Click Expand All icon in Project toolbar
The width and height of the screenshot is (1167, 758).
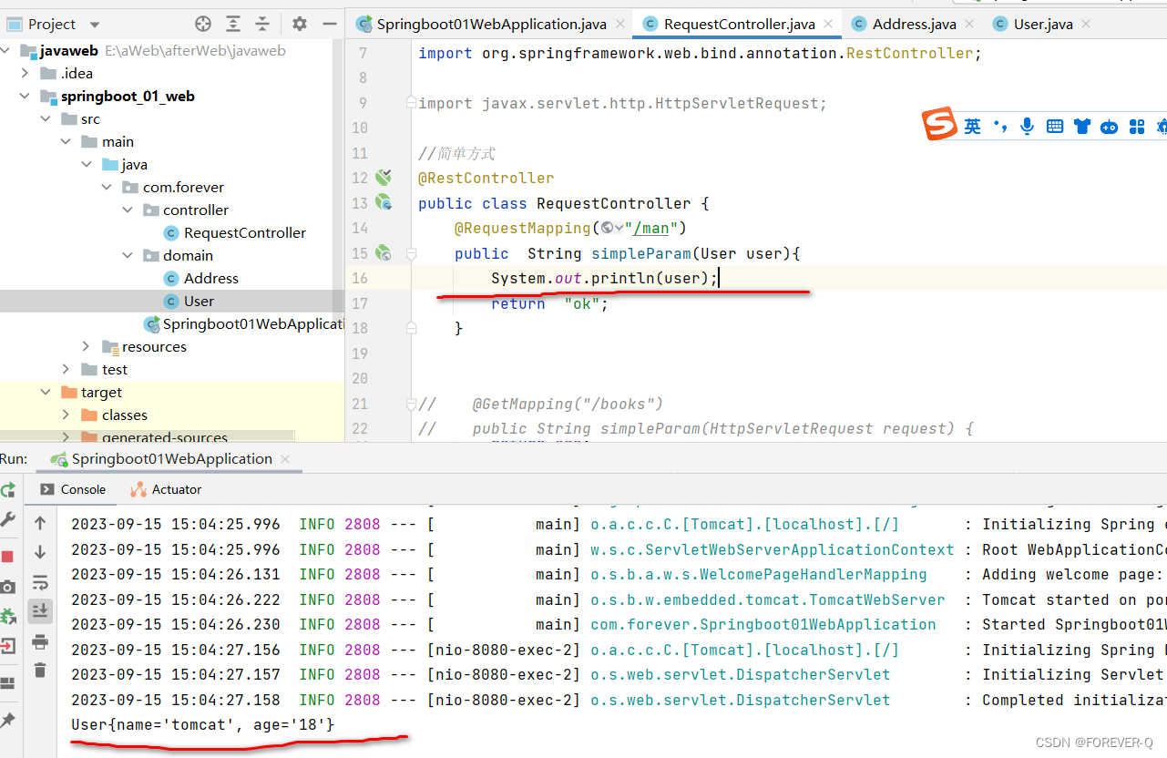click(x=234, y=24)
